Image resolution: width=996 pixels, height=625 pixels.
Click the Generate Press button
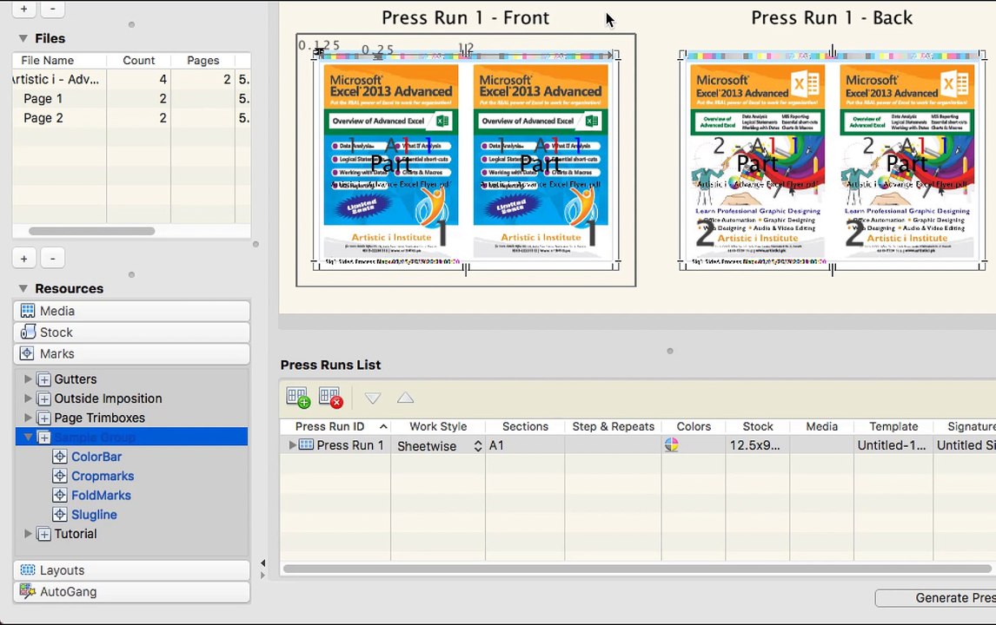(936, 598)
